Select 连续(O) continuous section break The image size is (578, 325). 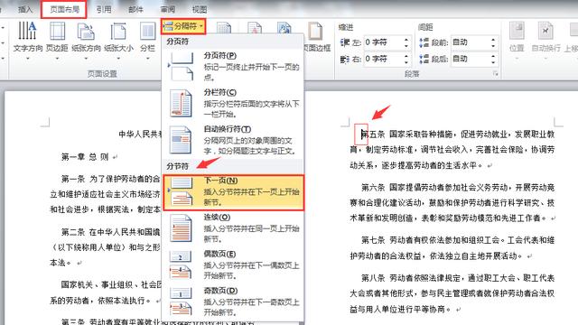point(233,228)
